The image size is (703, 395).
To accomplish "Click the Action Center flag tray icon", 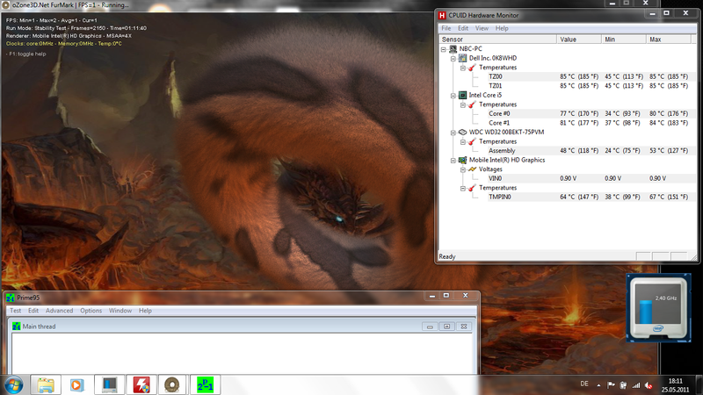I will click(611, 385).
